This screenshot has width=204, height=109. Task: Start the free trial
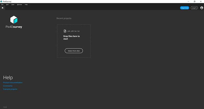[185, 8]
